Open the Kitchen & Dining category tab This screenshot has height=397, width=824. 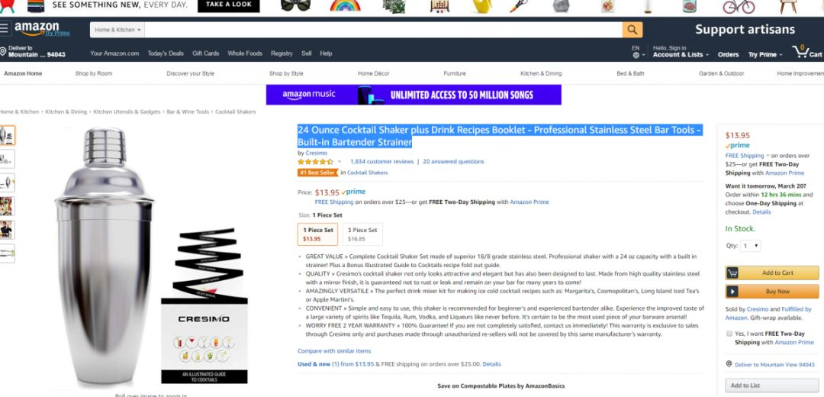click(541, 73)
